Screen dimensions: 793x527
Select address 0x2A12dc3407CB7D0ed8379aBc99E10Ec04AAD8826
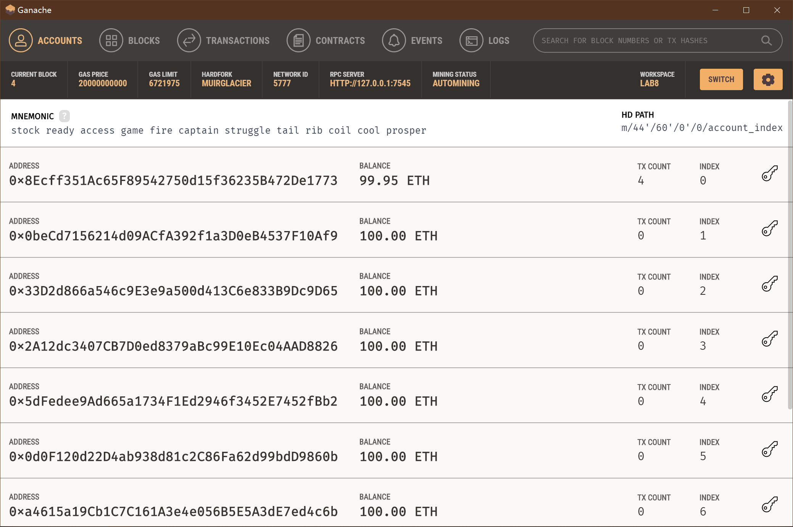pyautogui.click(x=173, y=346)
